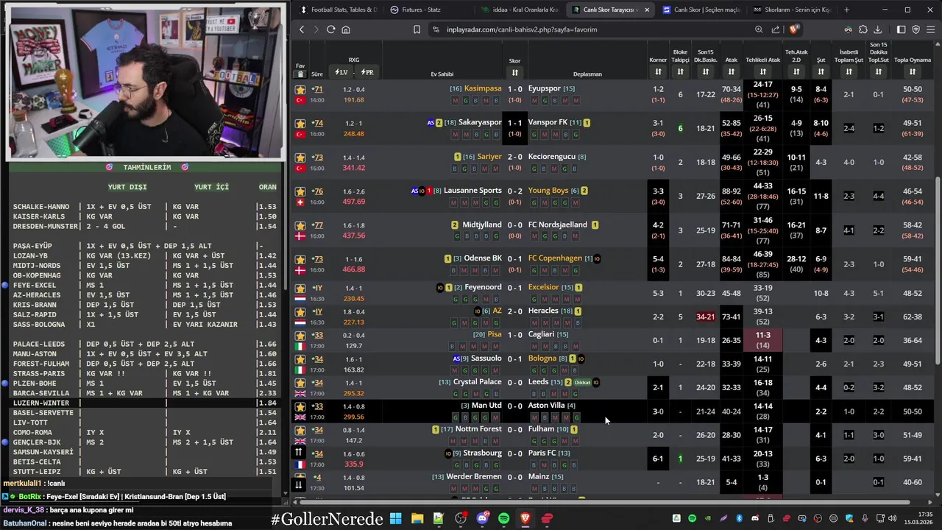Image resolution: width=942 pixels, height=530 pixels.
Task: Reload the inplayradar page
Action: 331,29
